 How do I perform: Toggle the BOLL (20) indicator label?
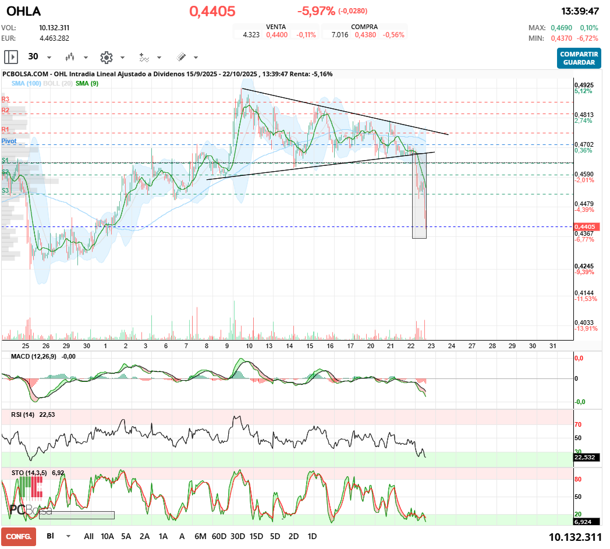click(58, 83)
